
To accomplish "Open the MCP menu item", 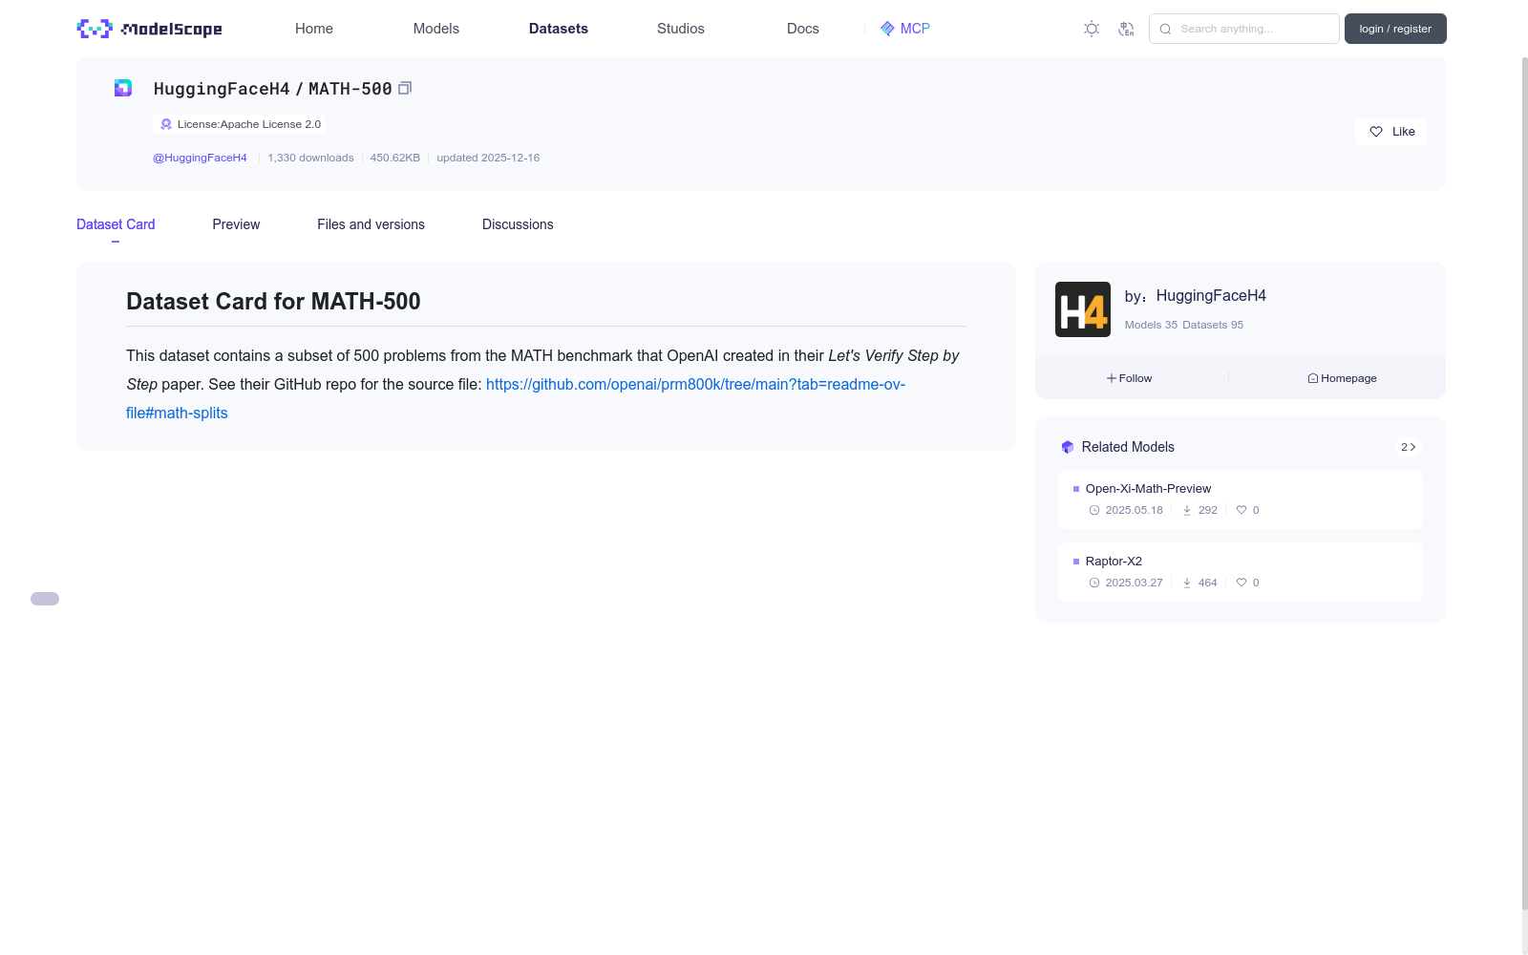I will (904, 29).
